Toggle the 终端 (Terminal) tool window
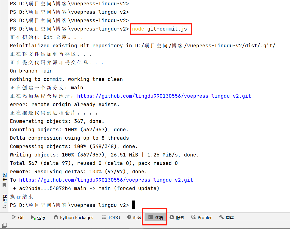This screenshot has width=290, height=229. click(x=155, y=218)
